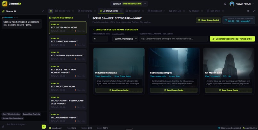Select Scene 02 EXT. CATHEDRAL — NIGHT
The height and width of the screenshot is (130, 258).
(x=68, y=42)
